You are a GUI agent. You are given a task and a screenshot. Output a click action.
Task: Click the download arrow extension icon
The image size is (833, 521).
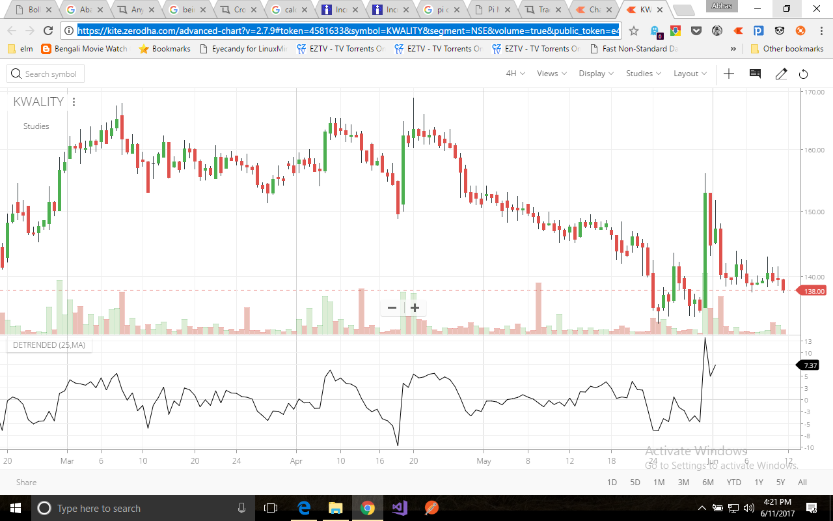tap(676, 31)
